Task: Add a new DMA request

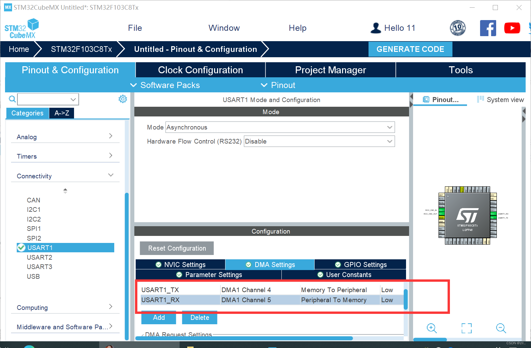Action: (159, 318)
